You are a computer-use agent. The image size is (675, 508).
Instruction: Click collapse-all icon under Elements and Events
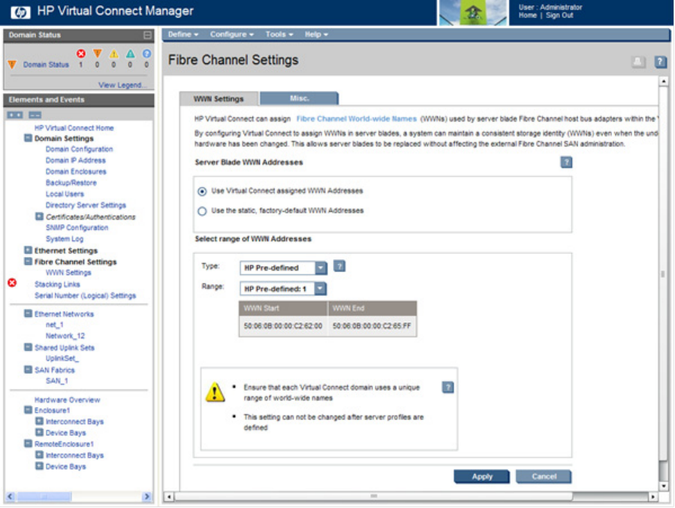35,115
